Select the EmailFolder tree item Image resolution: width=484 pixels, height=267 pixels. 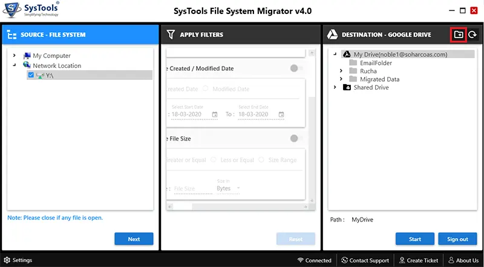coord(376,63)
